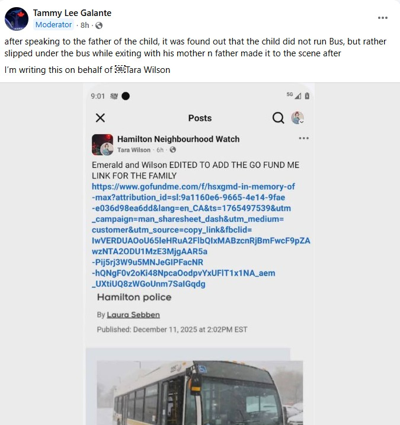
Task: Click the X close icon beside Posts
Action: click(x=100, y=118)
